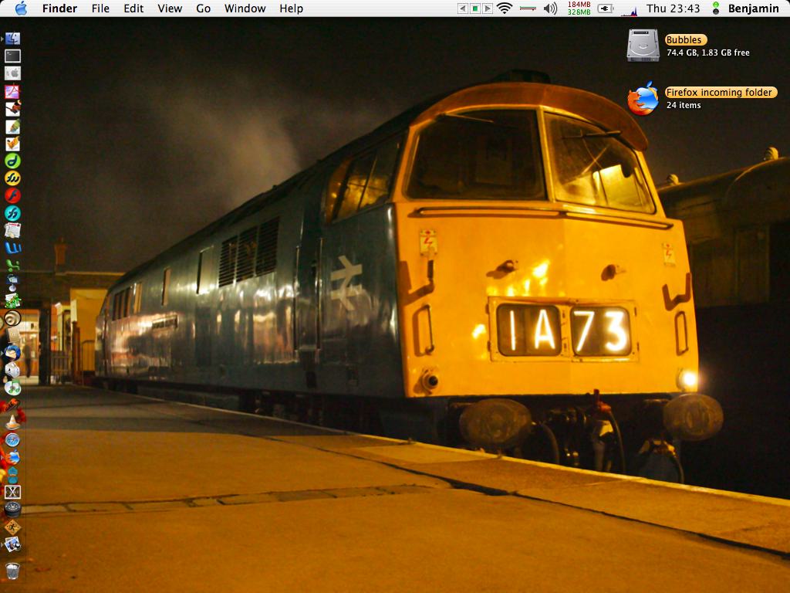Click the 184MB/328MB memory monitor
Viewport: 790px width, 593px height.
(579, 8)
